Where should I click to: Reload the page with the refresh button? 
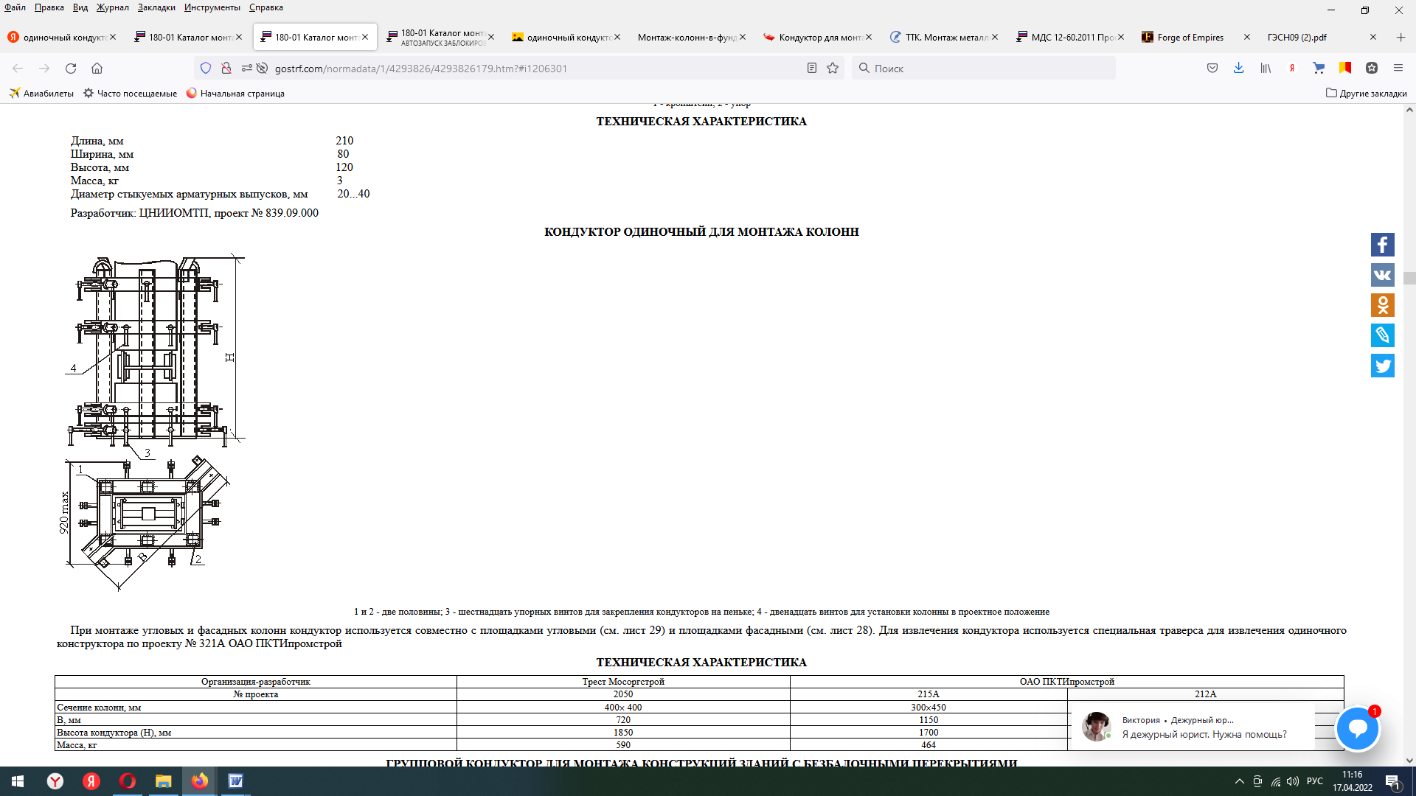pyautogui.click(x=71, y=69)
